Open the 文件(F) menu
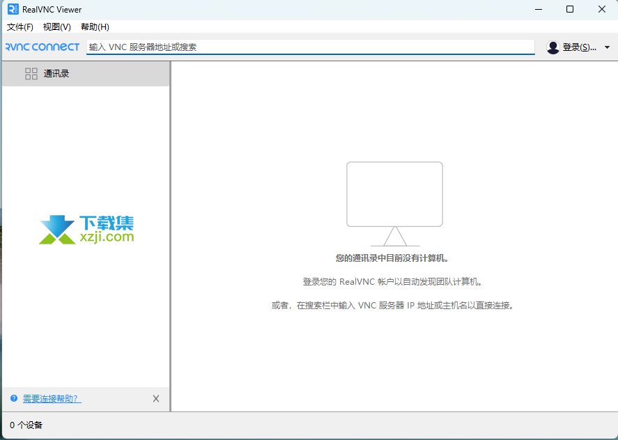 (20, 26)
